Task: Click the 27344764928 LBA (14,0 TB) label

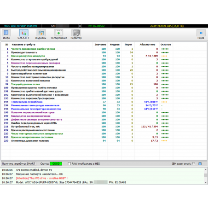Action: [x=167, y=26]
